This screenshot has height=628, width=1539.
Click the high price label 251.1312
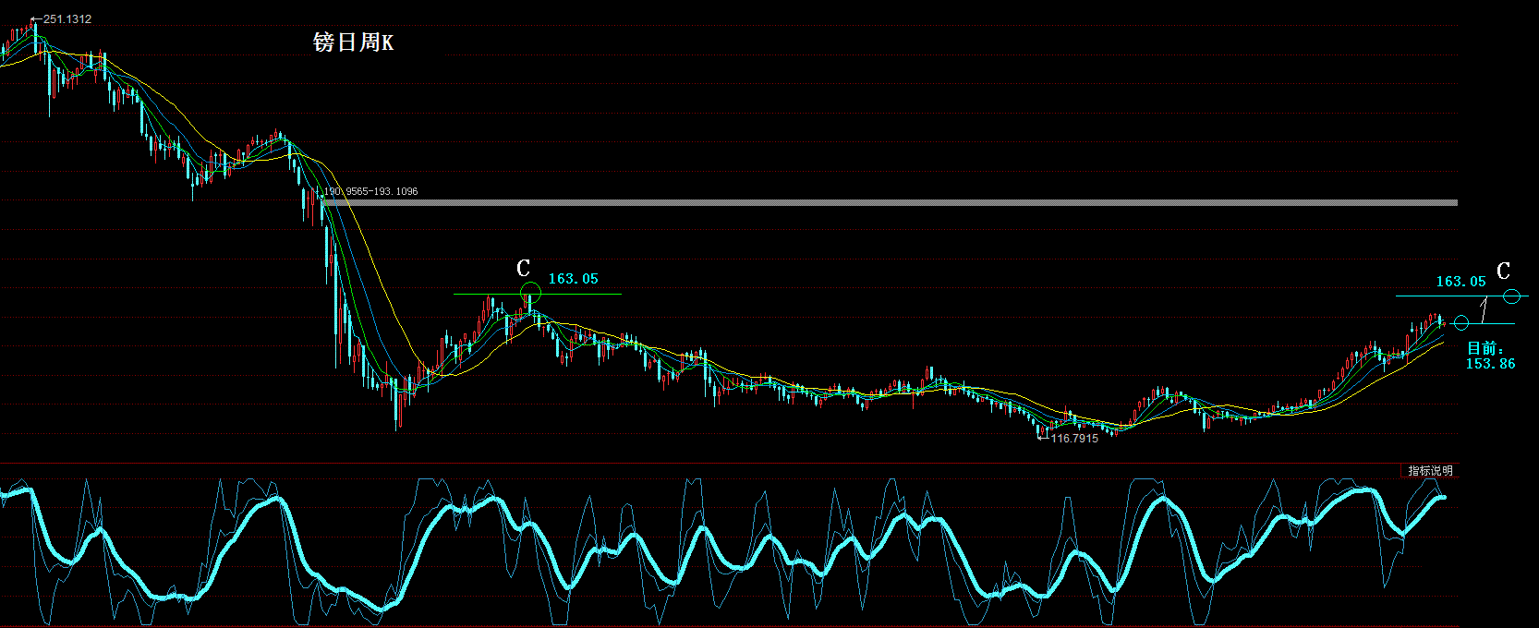(x=67, y=19)
